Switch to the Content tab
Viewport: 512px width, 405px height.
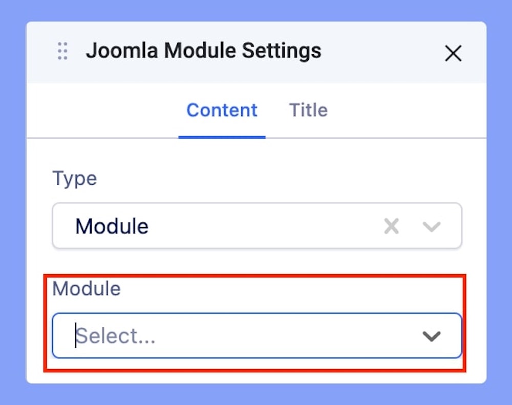tap(222, 110)
